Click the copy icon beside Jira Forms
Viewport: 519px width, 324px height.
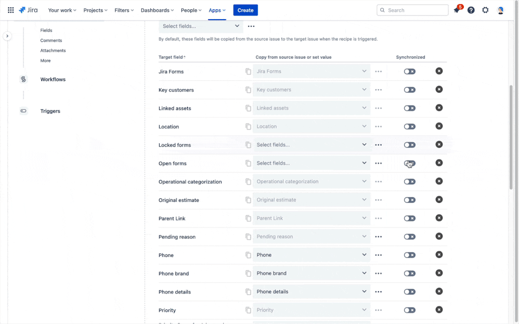point(248,71)
